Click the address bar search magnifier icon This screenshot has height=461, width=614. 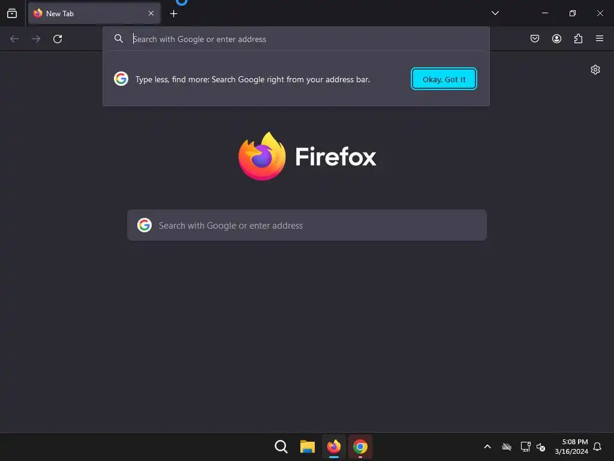[119, 38]
